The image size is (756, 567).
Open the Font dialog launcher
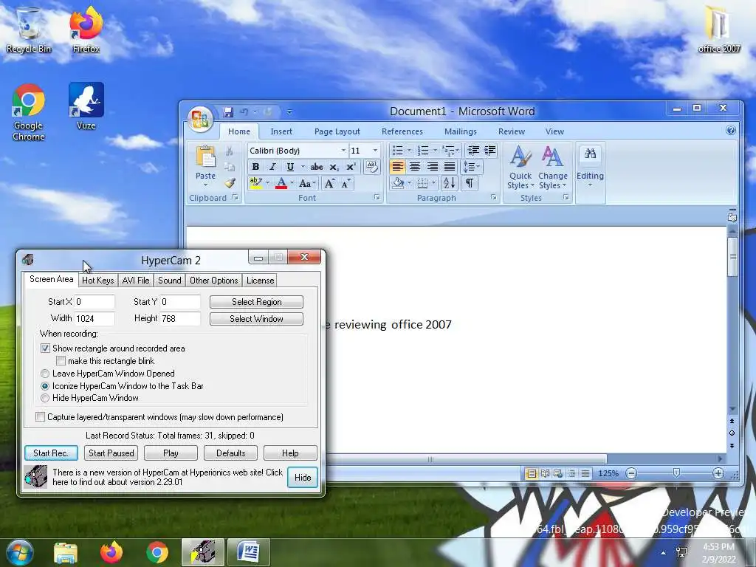pos(377,198)
